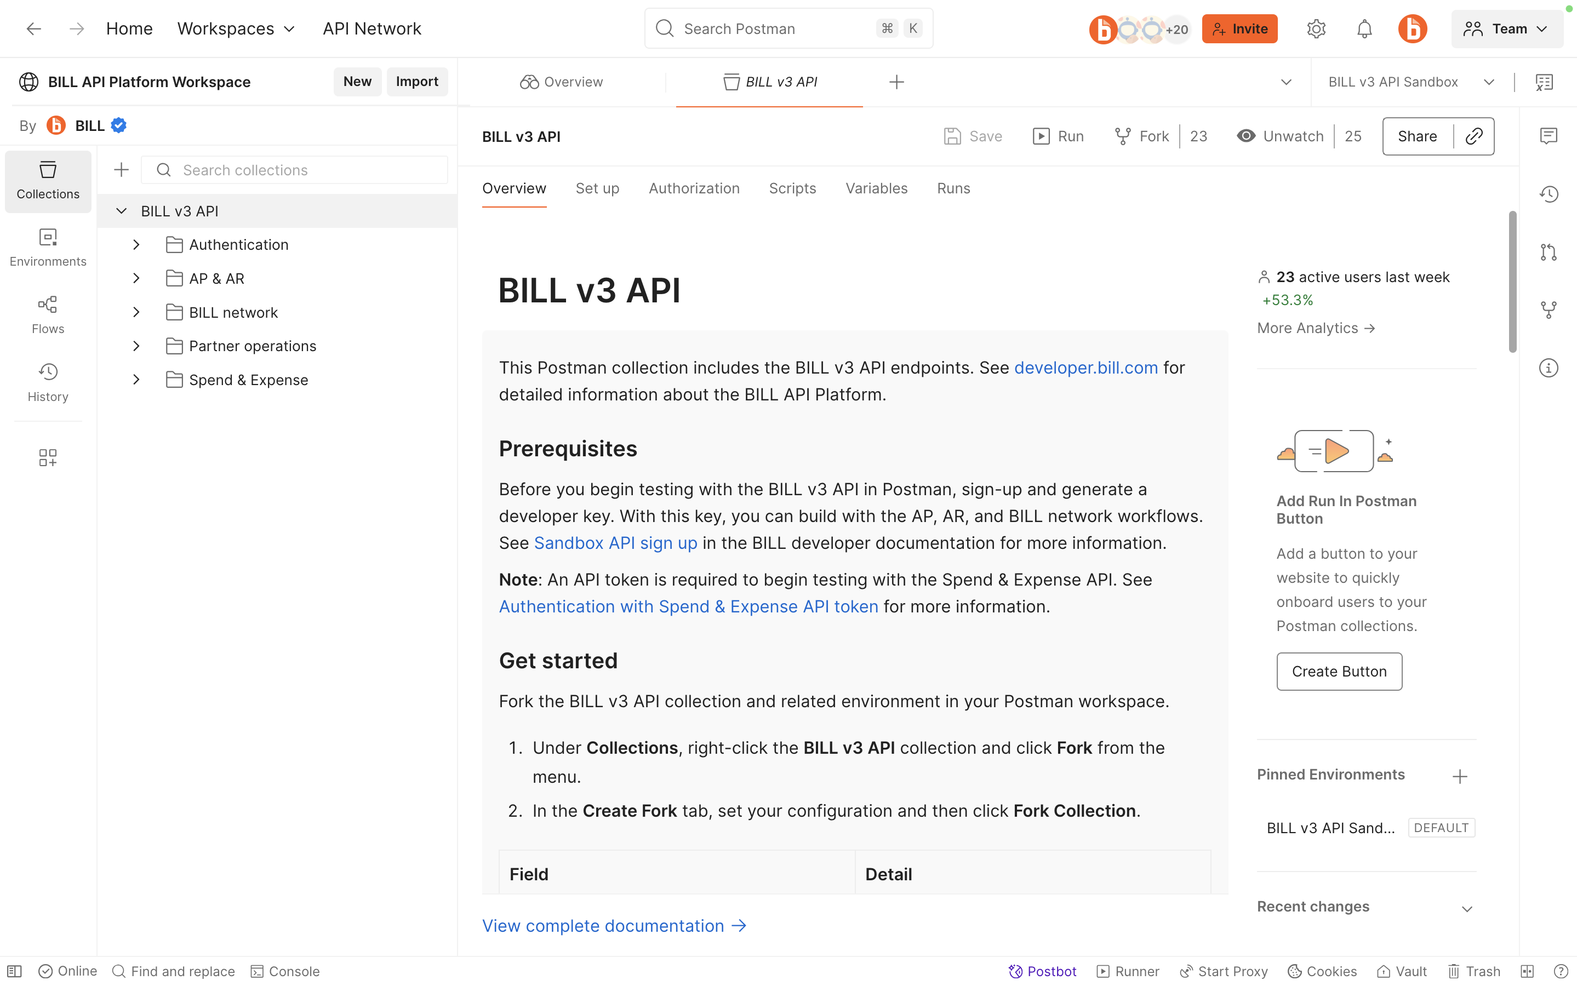Open the notifications bell
The image size is (1577, 986).
(1364, 28)
